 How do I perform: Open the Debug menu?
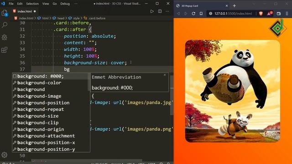pos(65,4)
